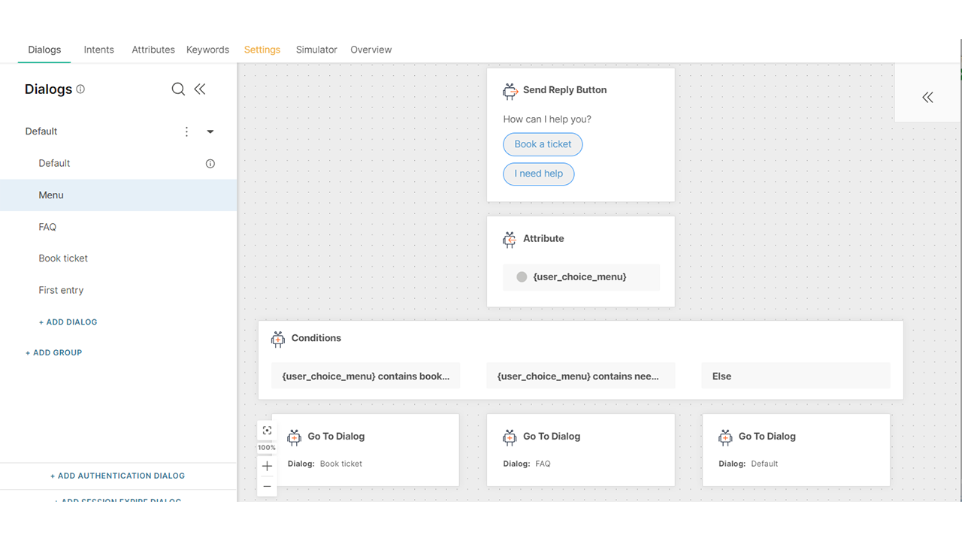Collapse the Dialogs sidebar with double chevron

(x=200, y=89)
